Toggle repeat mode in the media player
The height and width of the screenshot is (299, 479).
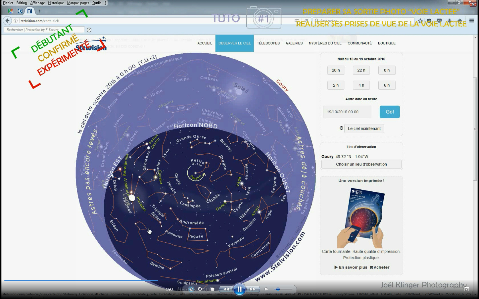[200, 289]
